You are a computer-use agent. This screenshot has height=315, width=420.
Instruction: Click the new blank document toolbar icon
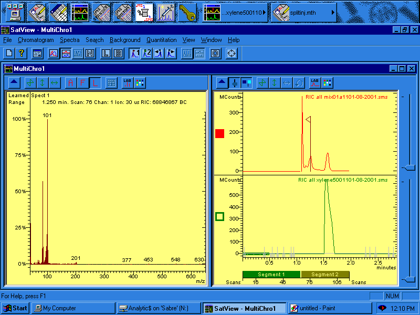(x=9, y=53)
